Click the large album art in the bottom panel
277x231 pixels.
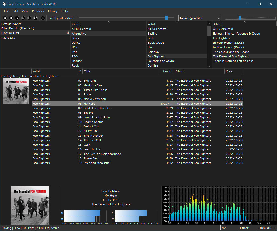coord(30,205)
